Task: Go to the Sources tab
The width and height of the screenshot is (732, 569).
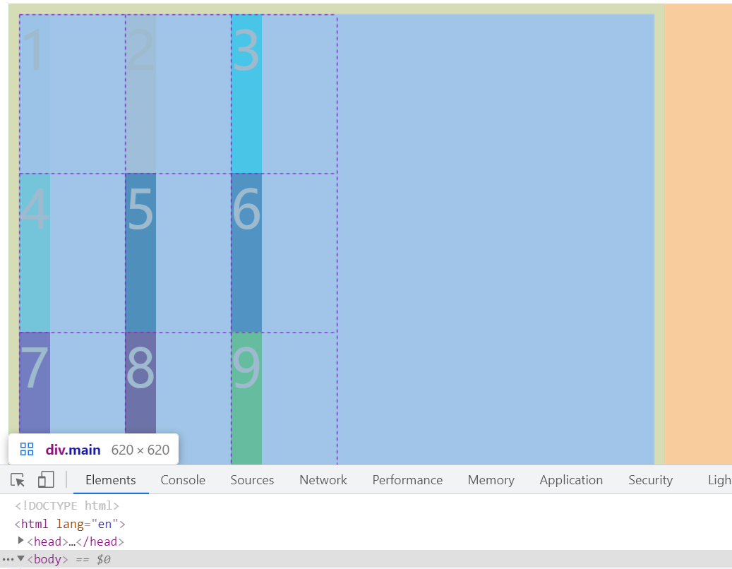Action: coord(252,480)
